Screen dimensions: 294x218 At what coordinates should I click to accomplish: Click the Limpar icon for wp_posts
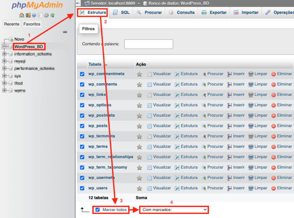(251, 126)
